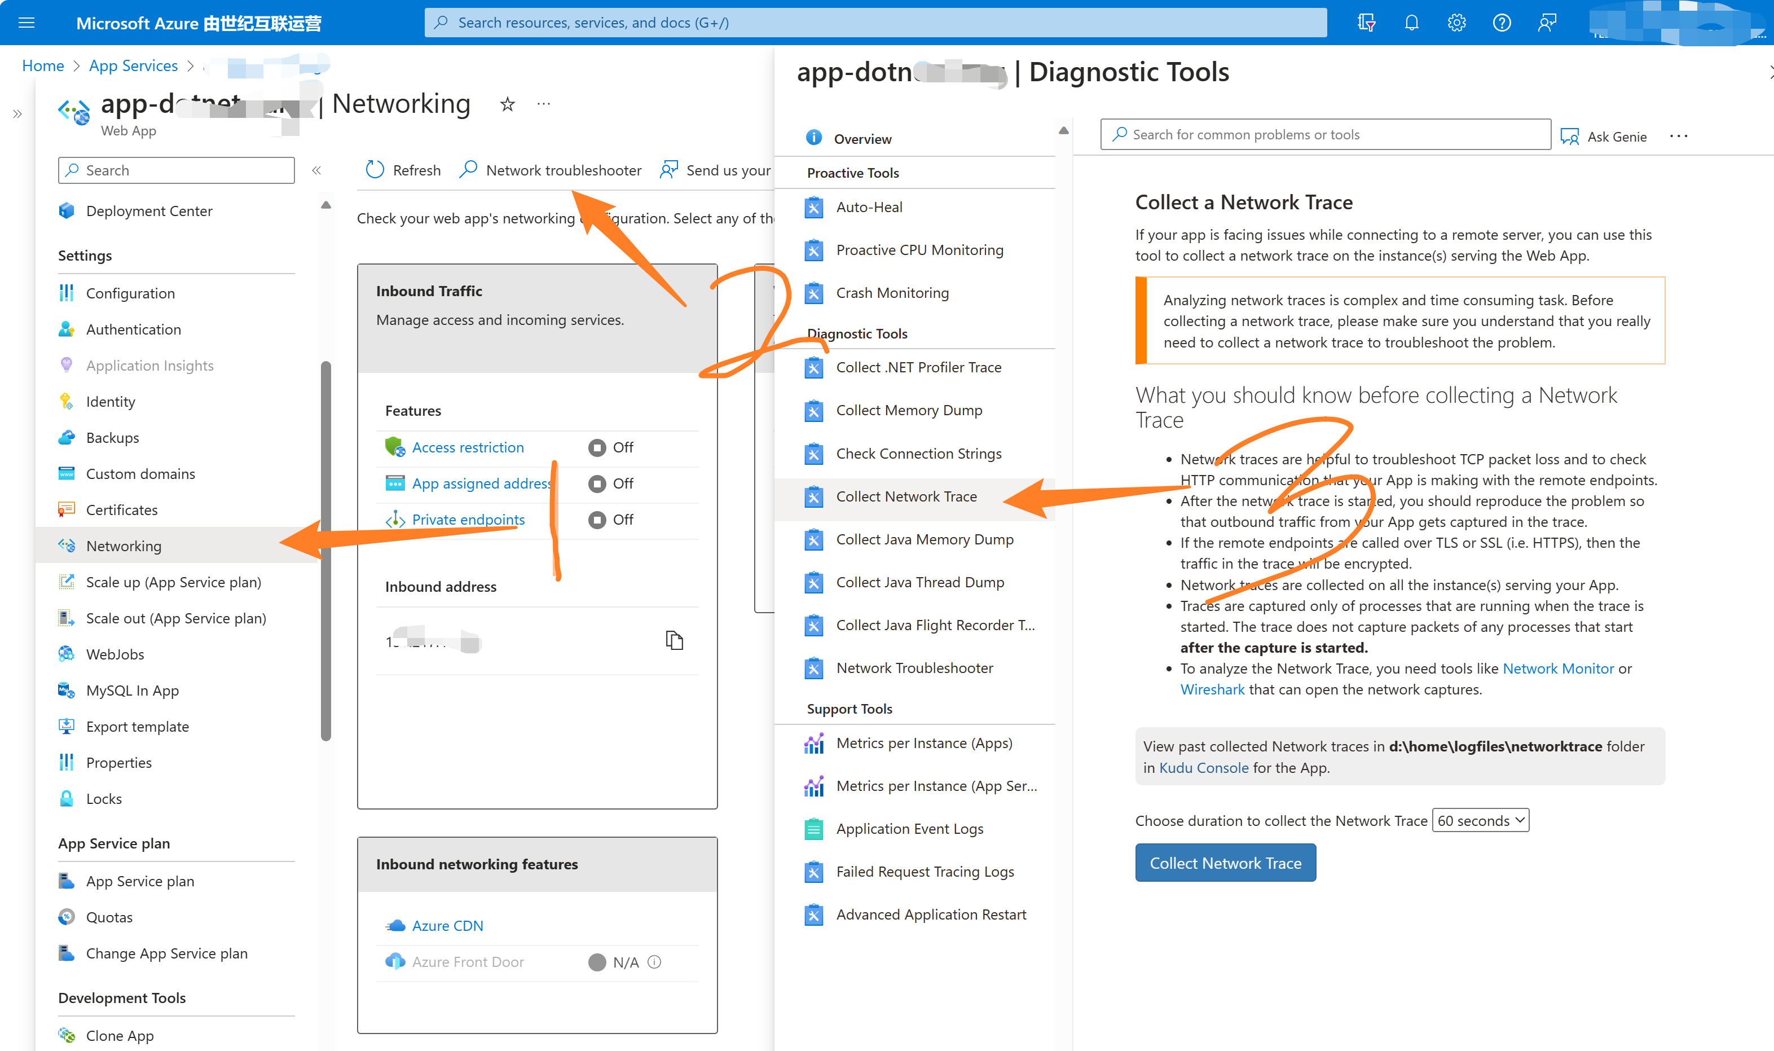Open the 60 seconds duration dropdown
The image size is (1774, 1051).
click(1480, 820)
